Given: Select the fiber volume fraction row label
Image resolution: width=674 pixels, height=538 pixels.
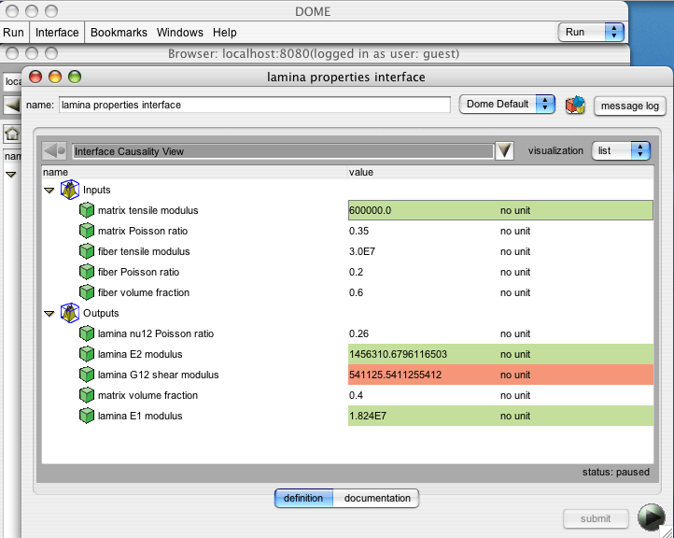Looking at the screenshot, I should coord(144,293).
